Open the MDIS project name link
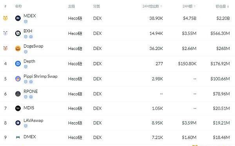 29,108
